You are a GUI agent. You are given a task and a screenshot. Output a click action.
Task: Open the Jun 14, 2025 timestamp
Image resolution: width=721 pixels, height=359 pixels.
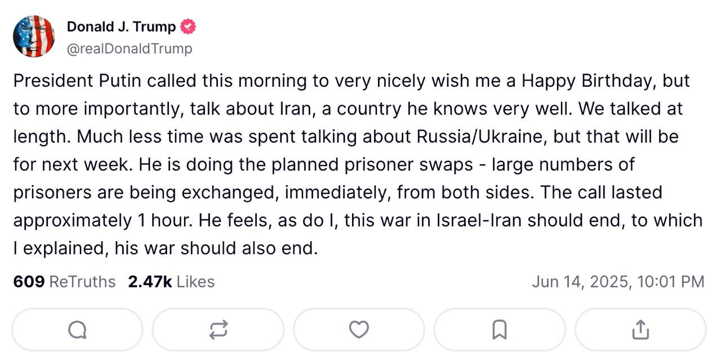pos(618,281)
